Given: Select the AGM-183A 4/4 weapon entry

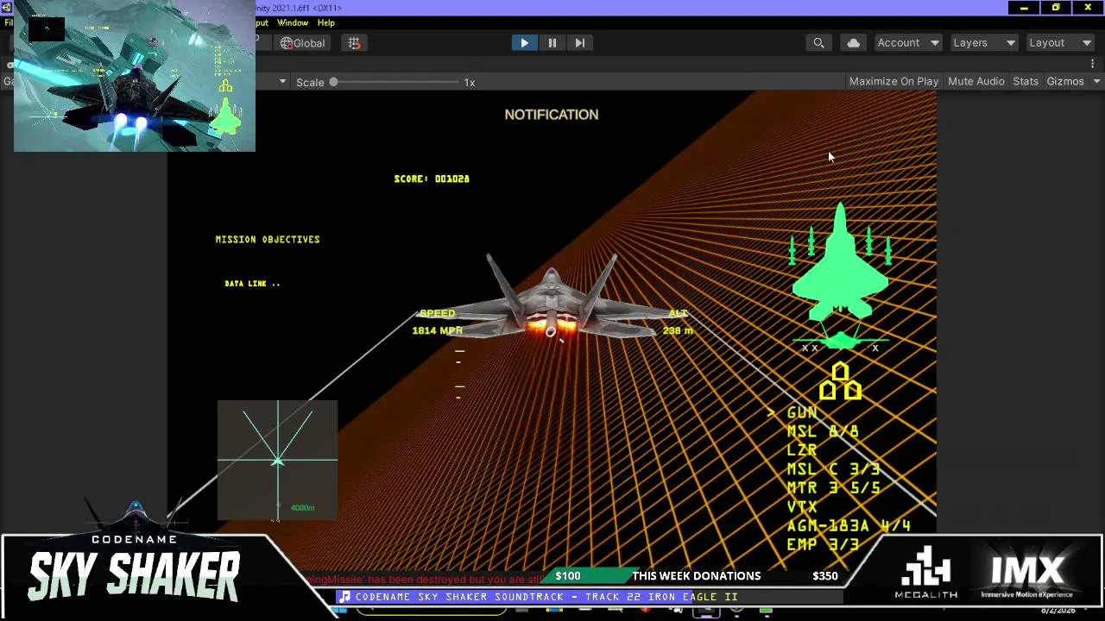Looking at the screenshot, I should [849, 526].
